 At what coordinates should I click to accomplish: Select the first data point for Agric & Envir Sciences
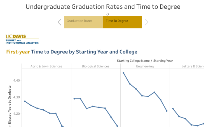[x=25, y=101]
